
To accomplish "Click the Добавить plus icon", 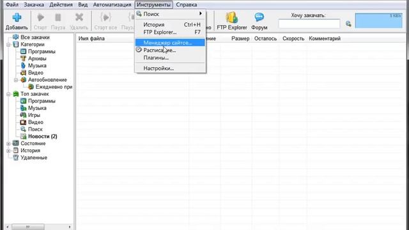I will 17,17.
